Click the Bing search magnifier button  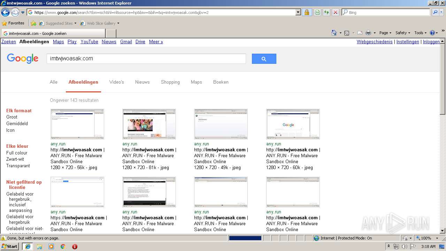435,13
